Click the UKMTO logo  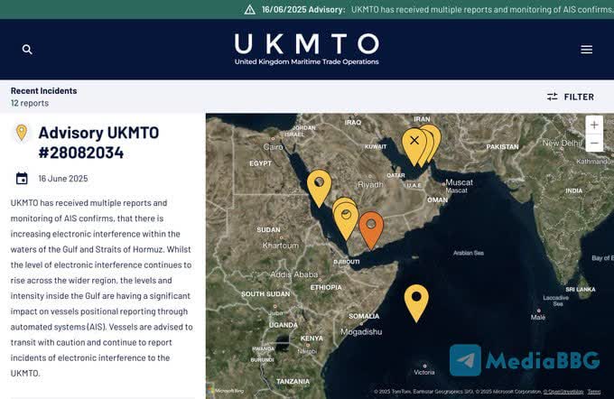307,49
